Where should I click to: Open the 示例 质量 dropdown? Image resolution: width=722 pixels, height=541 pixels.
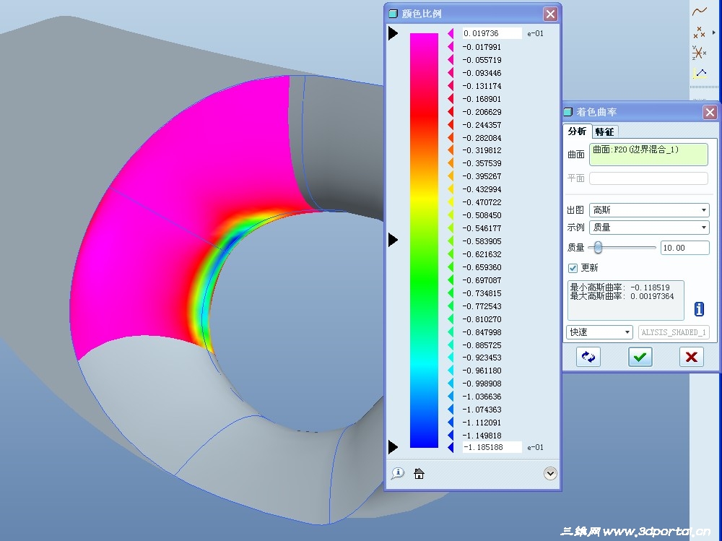coord(649,228)
